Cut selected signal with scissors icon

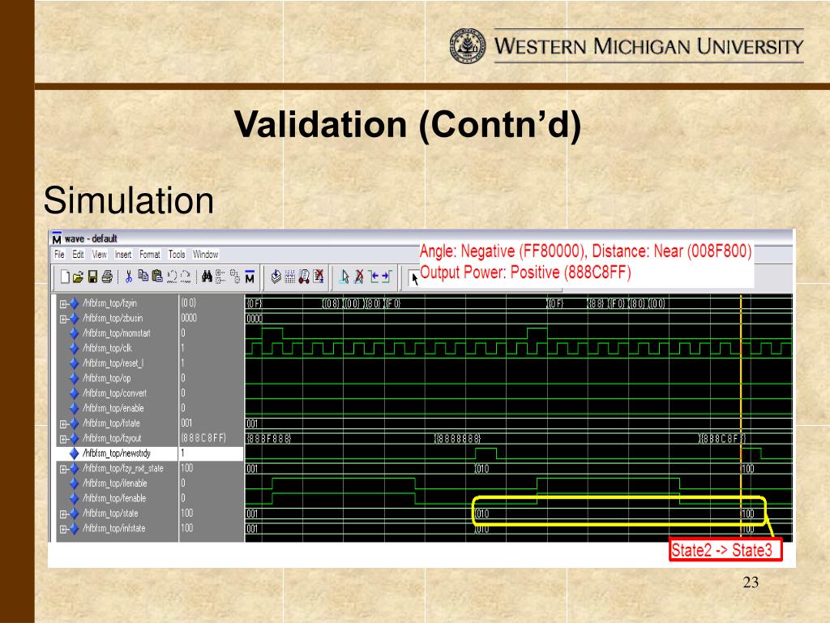point(128,277)
